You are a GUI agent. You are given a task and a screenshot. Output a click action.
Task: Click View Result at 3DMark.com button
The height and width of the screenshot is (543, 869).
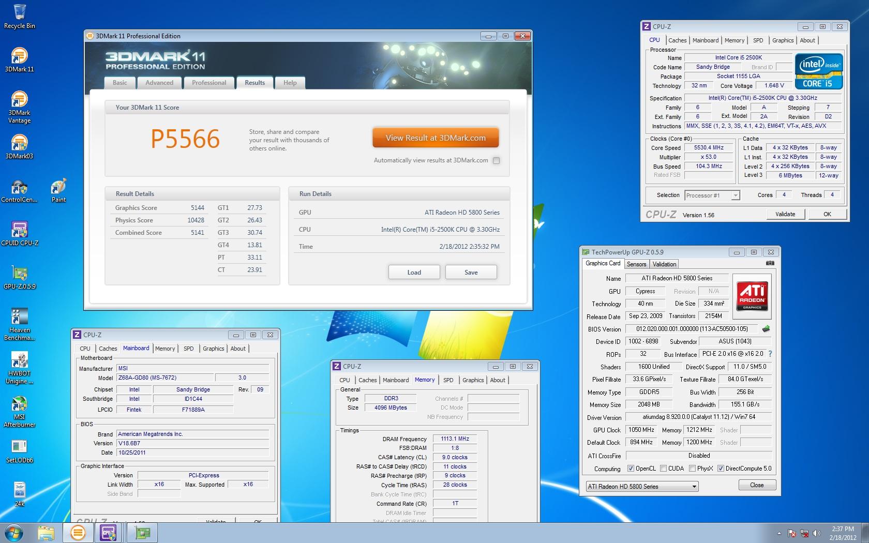436,138
